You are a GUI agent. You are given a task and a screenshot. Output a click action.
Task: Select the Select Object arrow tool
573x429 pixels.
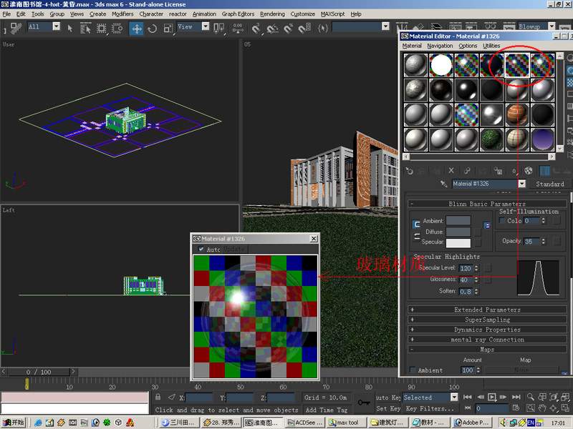[69, 28]
